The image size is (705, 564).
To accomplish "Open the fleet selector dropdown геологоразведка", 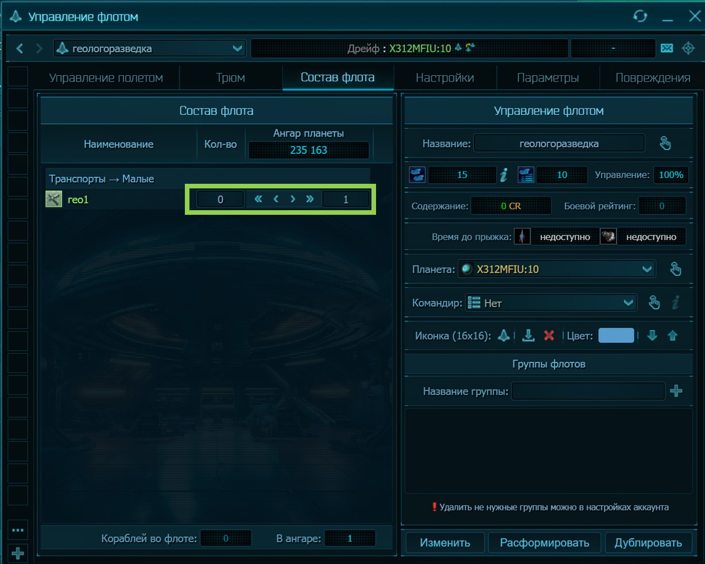I will [150, 48].
